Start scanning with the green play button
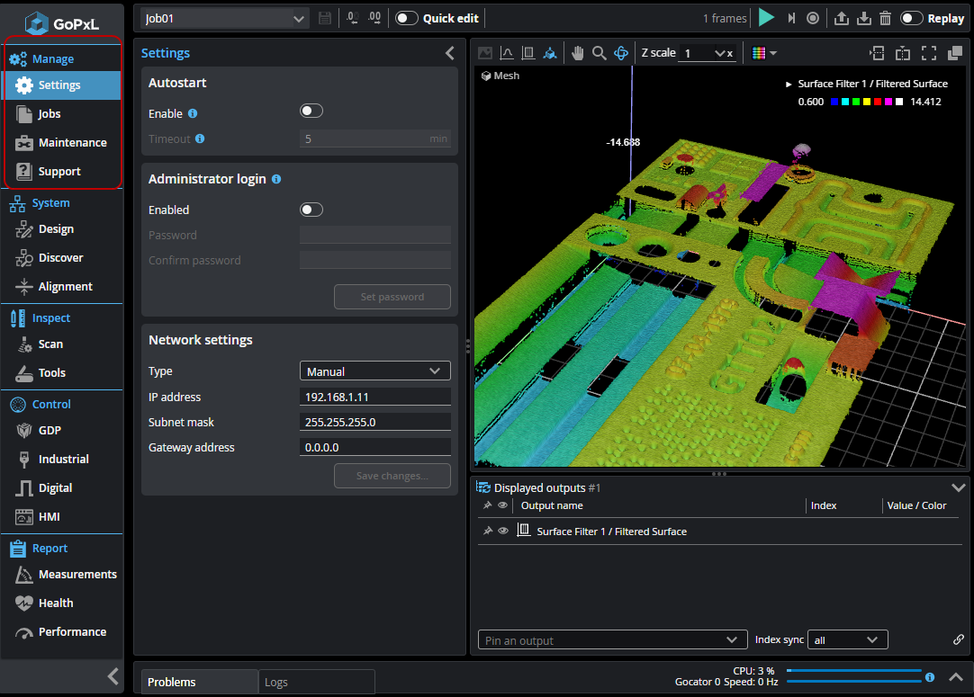 point(766,18)
